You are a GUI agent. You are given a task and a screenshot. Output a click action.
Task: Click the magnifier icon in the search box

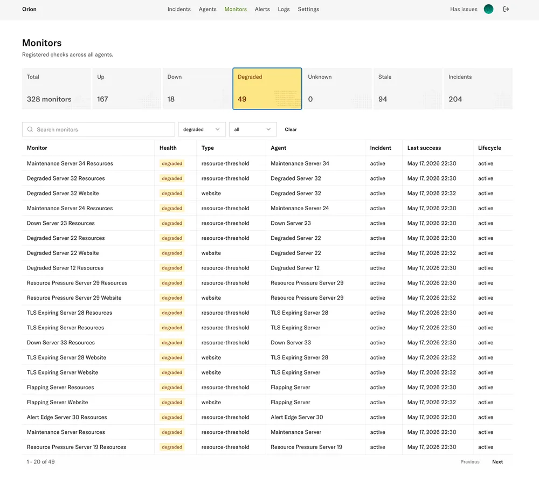[x=30, y=129]
